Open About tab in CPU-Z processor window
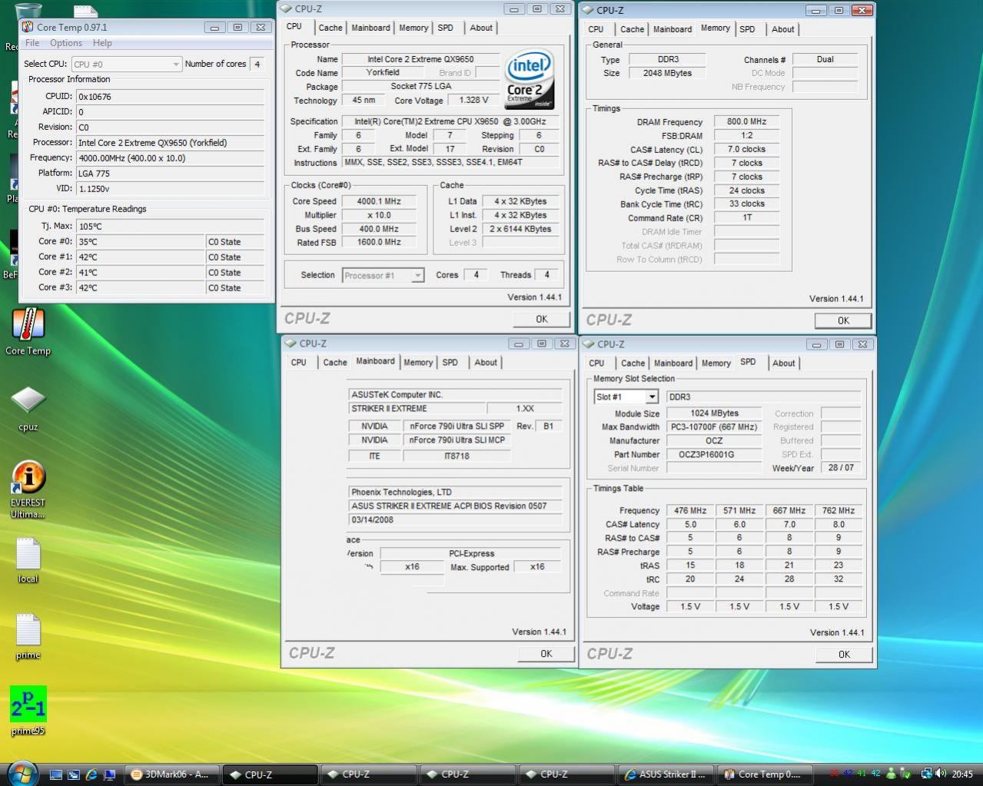Image resolution: width=983 pixels, height=786 pixels. 481,28
